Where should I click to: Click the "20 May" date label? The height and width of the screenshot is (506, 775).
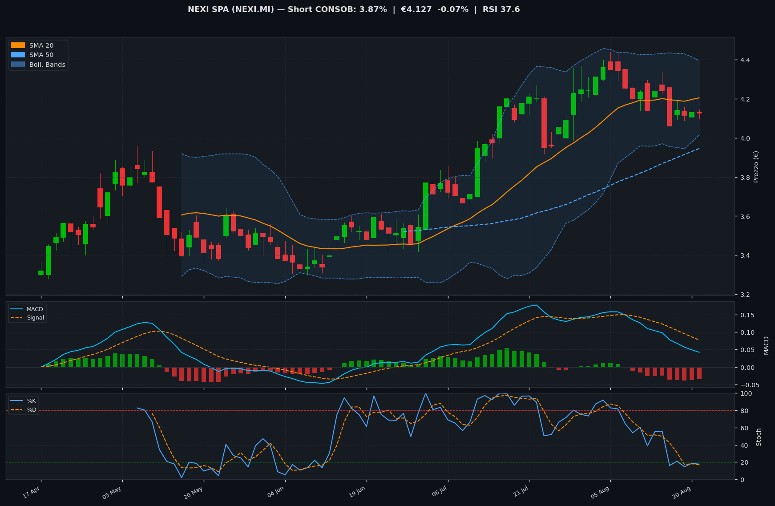(x=194, y=493)
